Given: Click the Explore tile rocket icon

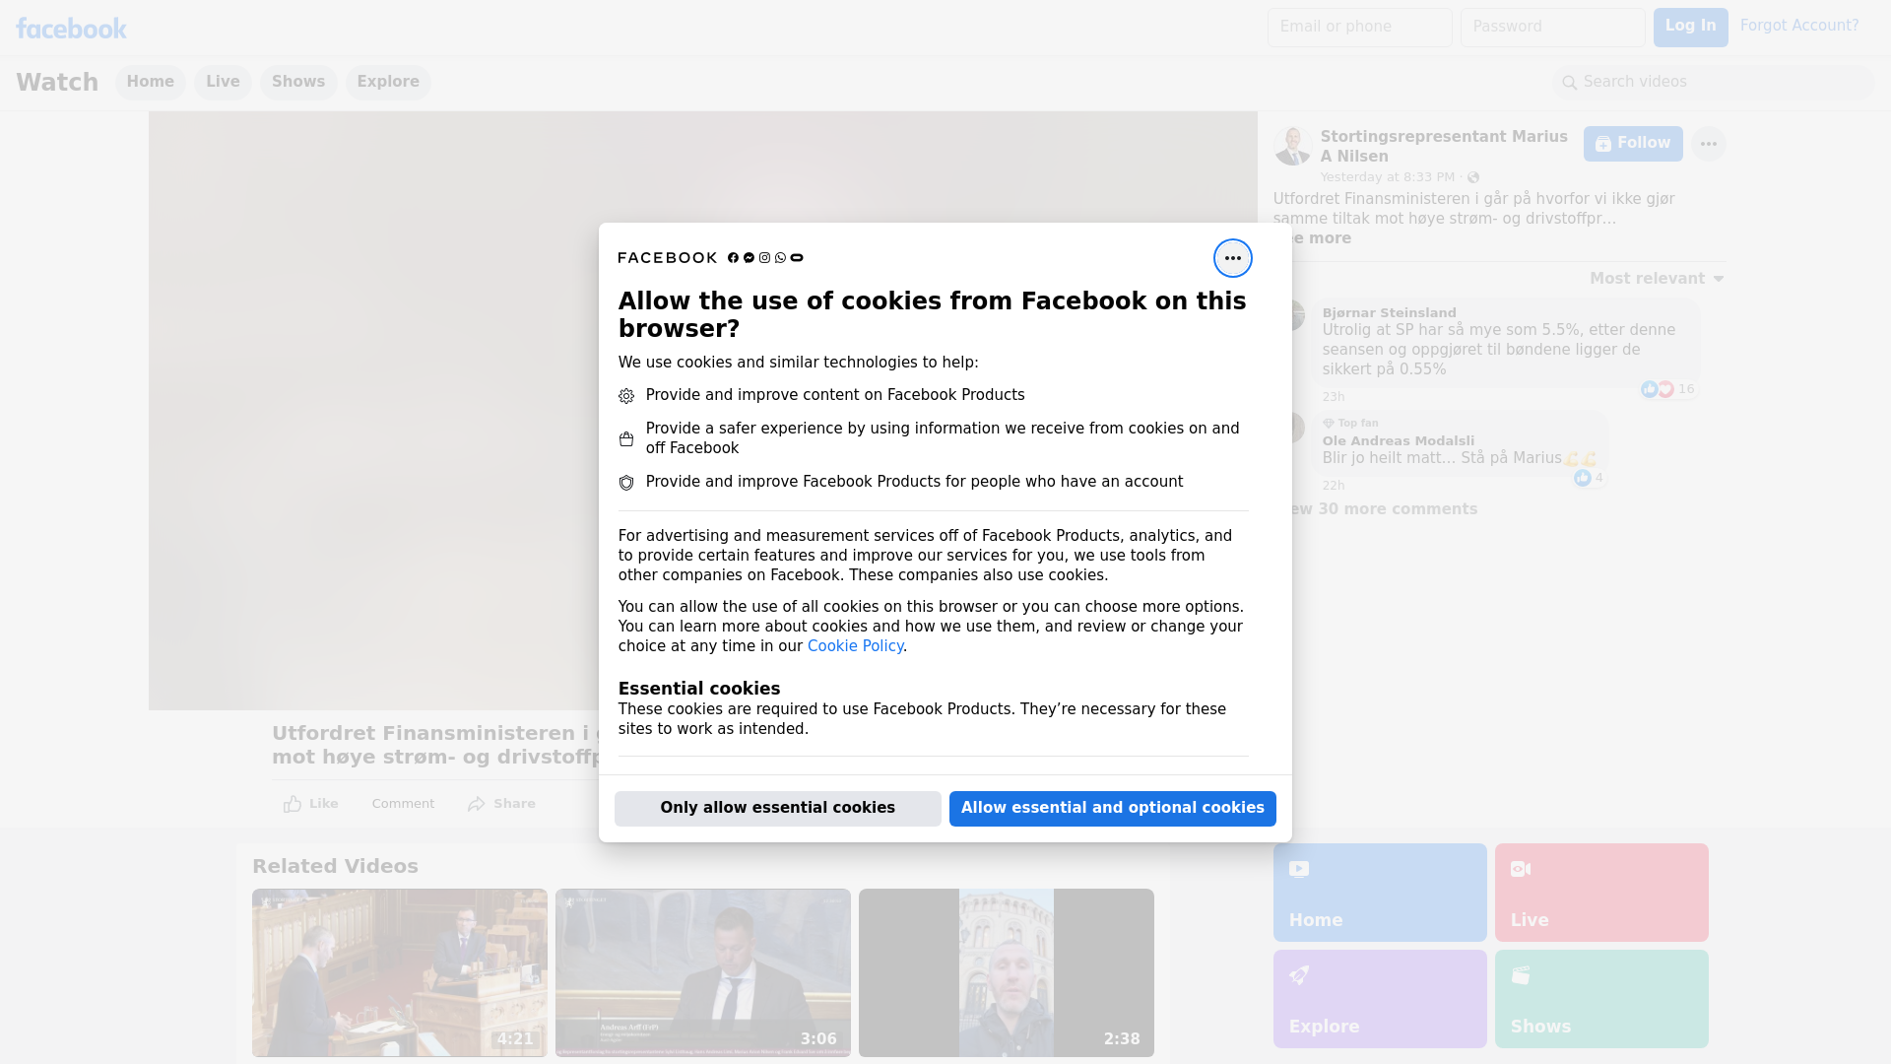Looking at the screenshot, I should click(x=1299, y=975).
